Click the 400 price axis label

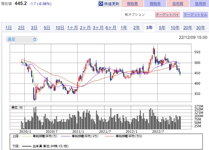pyautogui.click(x=197, y=83)
